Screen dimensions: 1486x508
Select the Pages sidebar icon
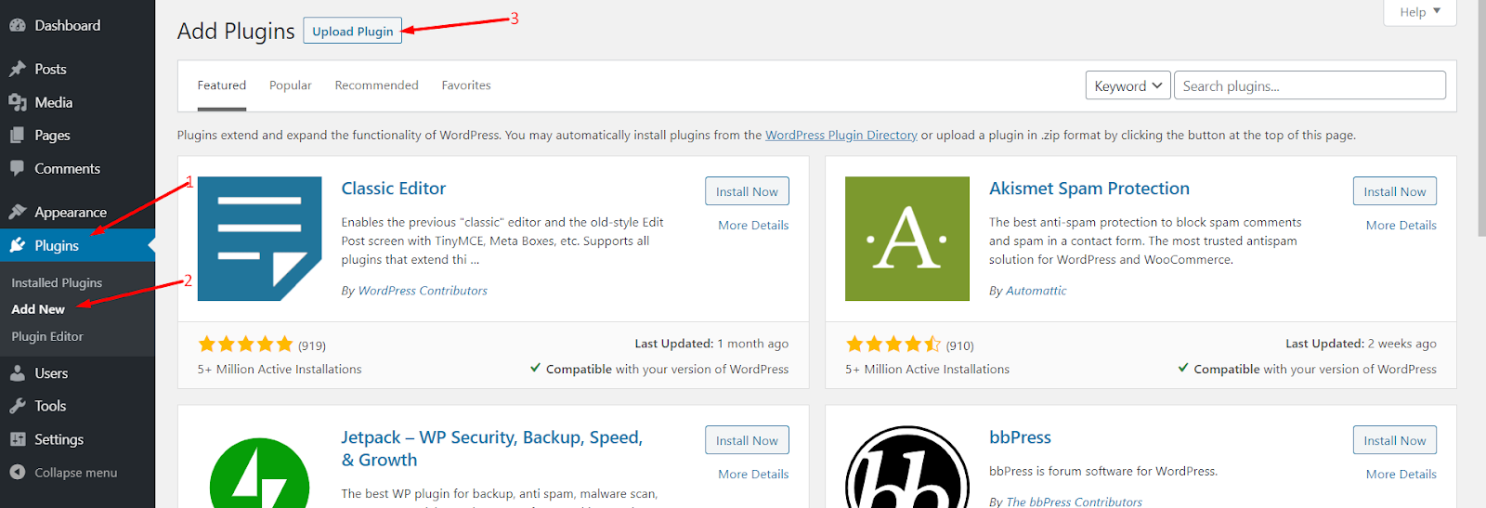click(x=17, y=136)
